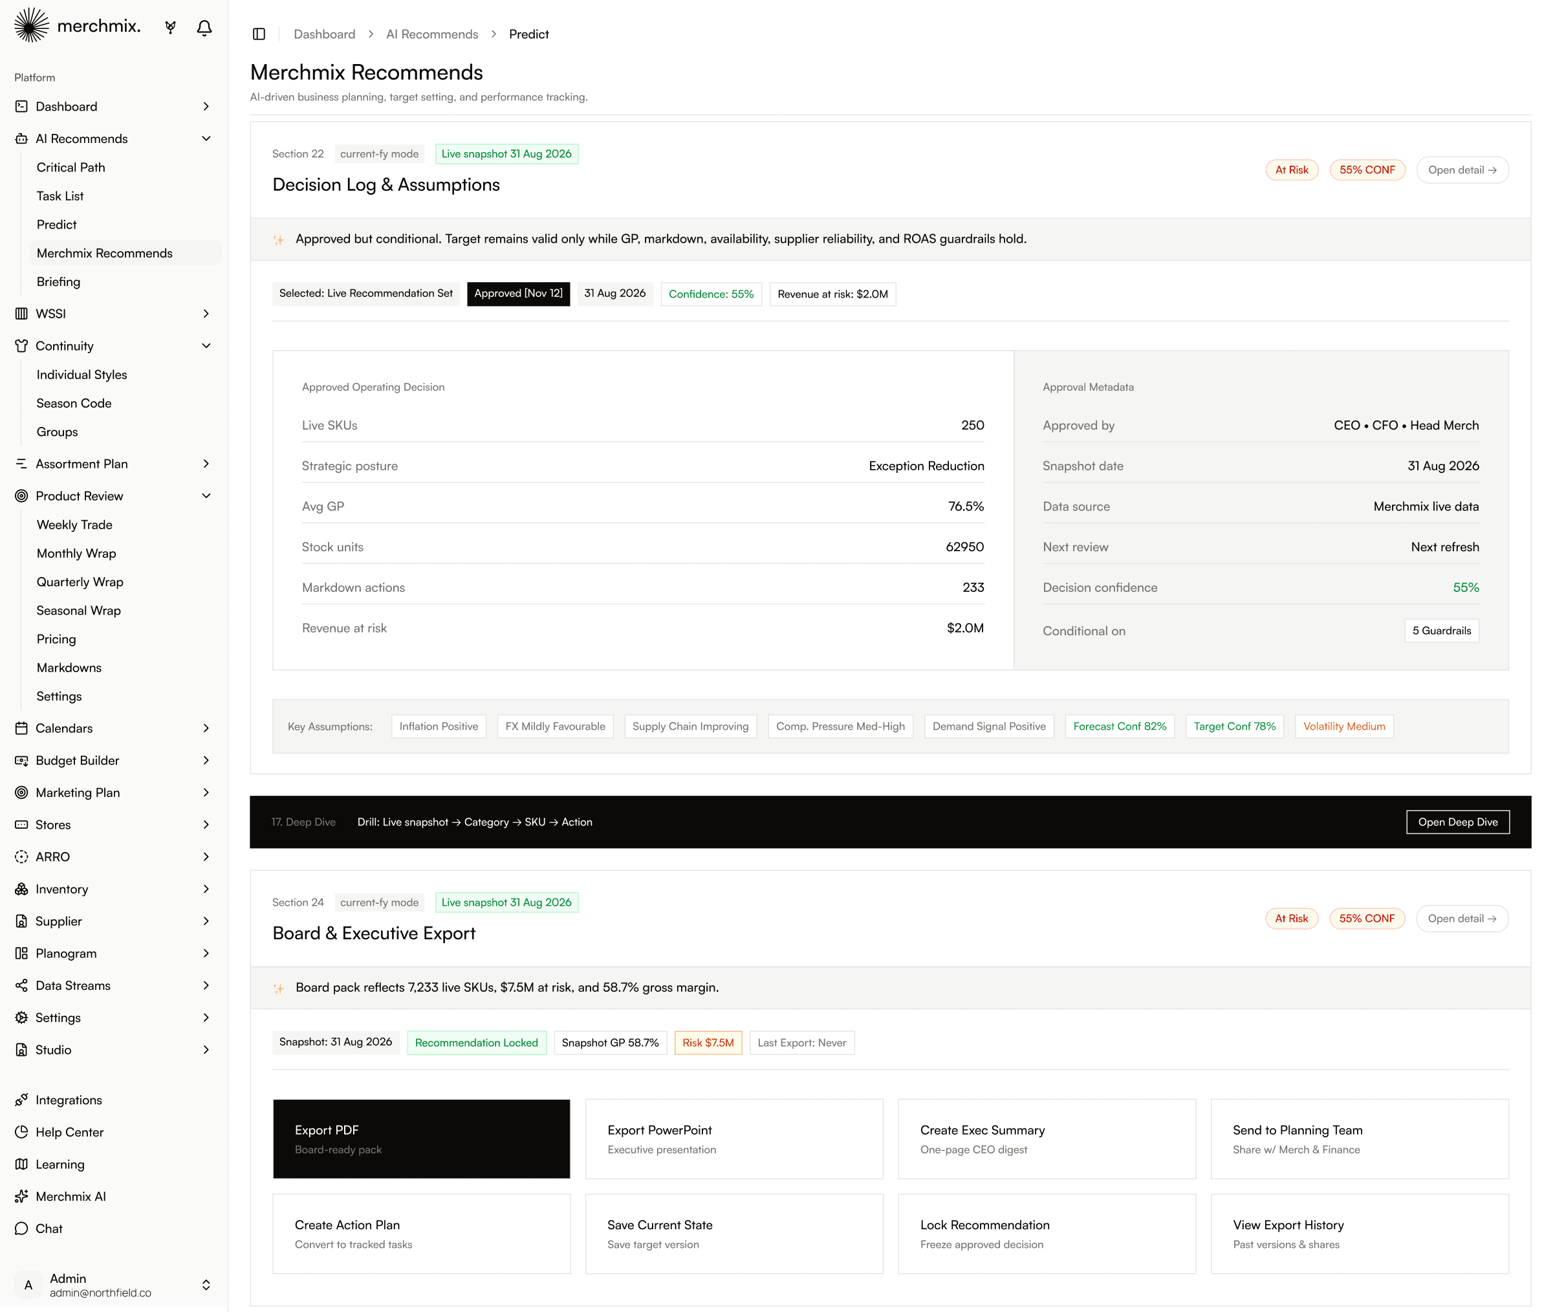Viewport: 1553px width, 1312px height.
Task: Expand the Calendars chevron
Action: coord(206,728)
